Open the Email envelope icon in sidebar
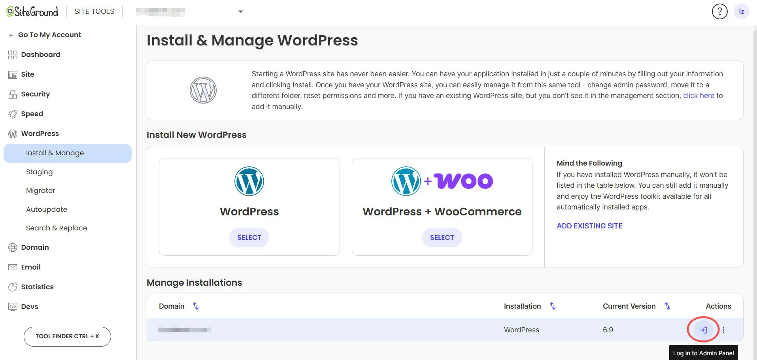757x360 pixels. click(x=12, y=267)
